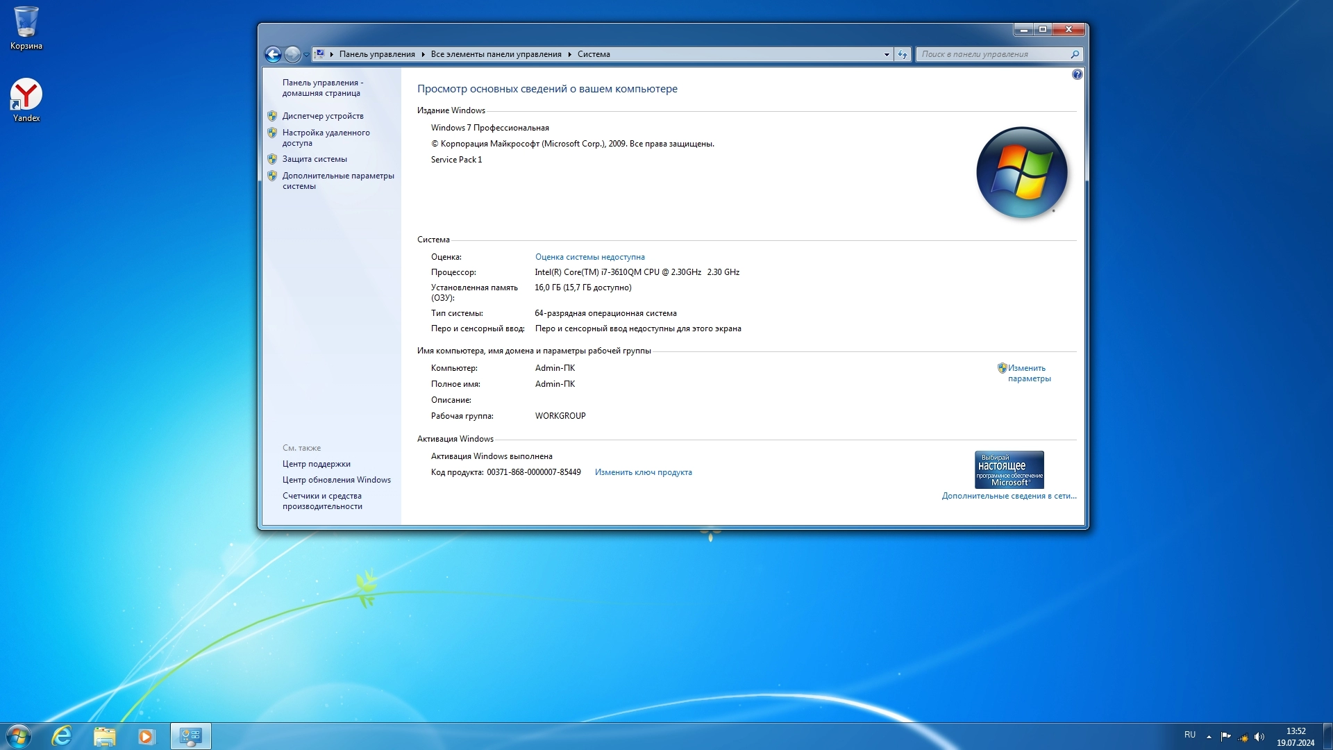Screen dimensions: 1333x750
Task: Open Action Center flag tray icon
Action: 1225,737
